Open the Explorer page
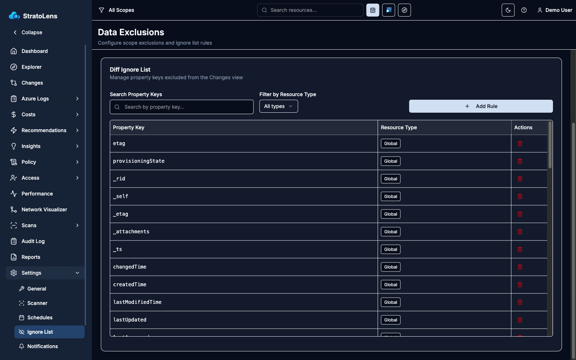576x360 pixels. pos(45,67)
